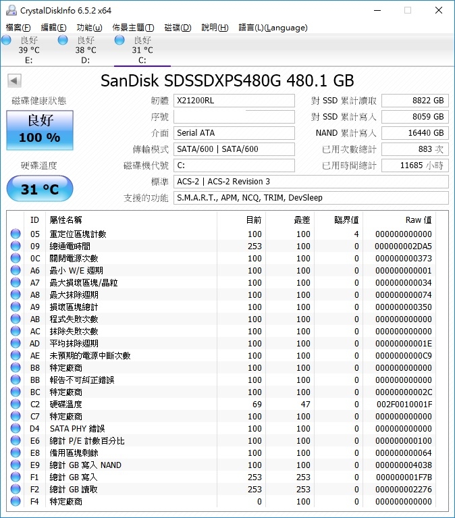The height and width of the screenshot is (518, 455).
Task: Open the 功能(u) menu
Action: (x=89, y=28)
